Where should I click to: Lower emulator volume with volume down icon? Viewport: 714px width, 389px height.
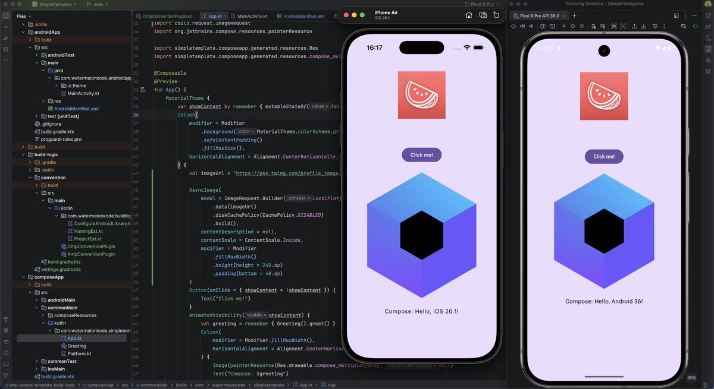pos(531,26)
